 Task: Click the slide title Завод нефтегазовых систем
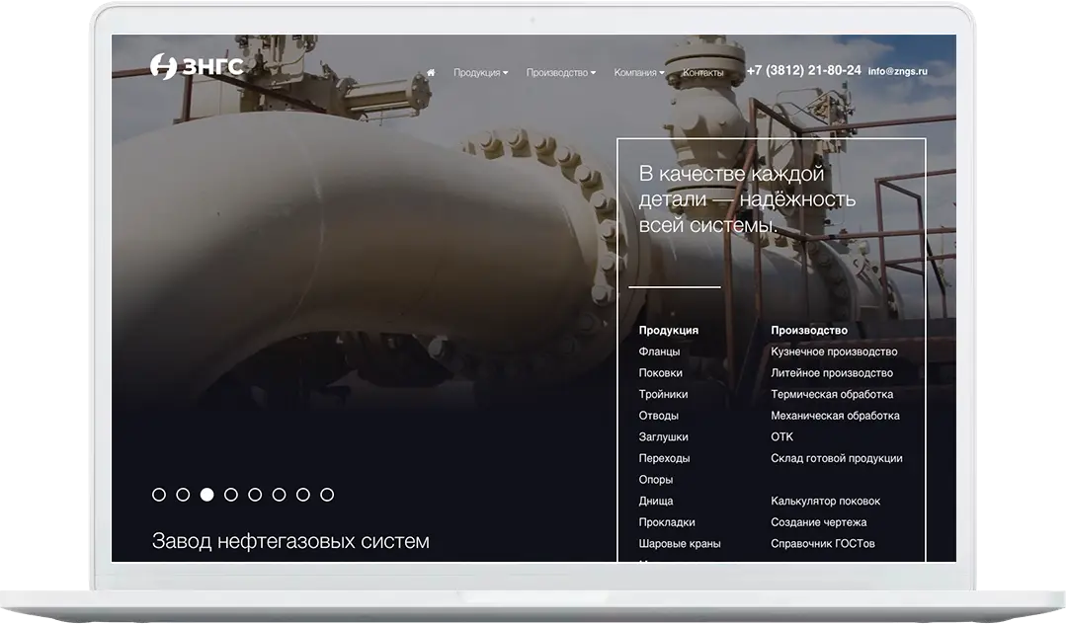coord(290,541)
